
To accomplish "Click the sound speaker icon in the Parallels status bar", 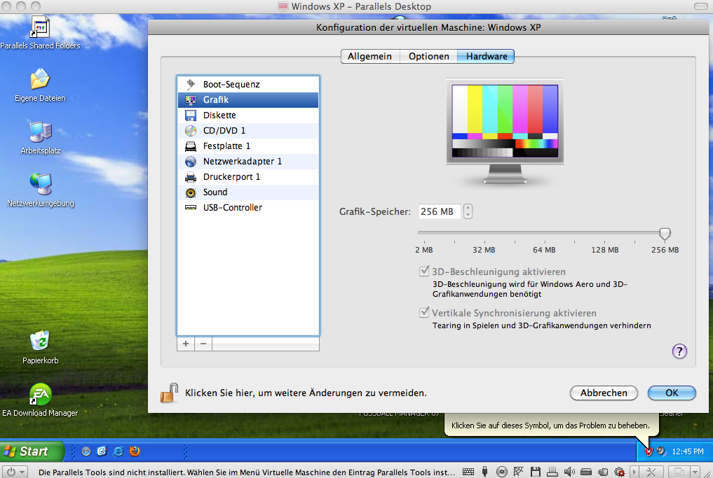I will click(x=569, y=472).
